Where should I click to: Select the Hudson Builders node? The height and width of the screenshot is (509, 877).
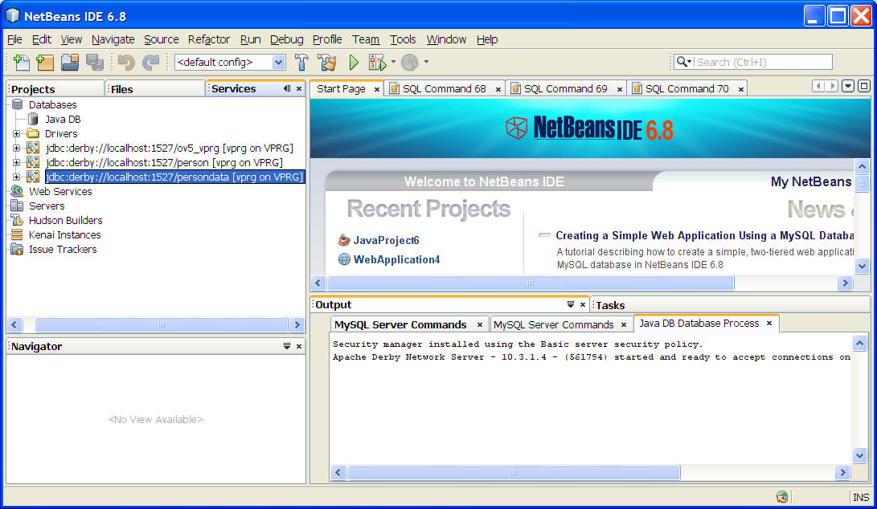[x=65, y=221]
